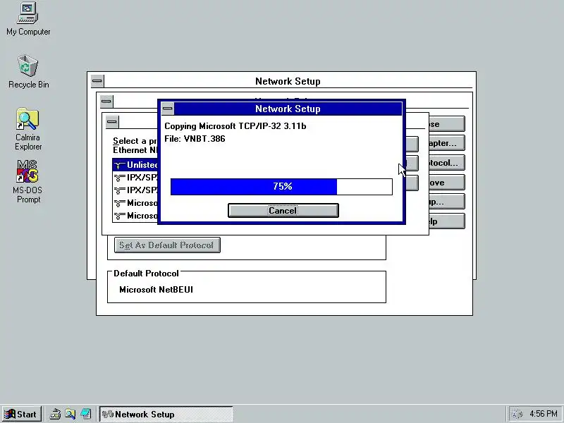This screenshot has height=423, width=564.
Task: Click the blue Network Setup dialog title bar
Action: (288, 109)
